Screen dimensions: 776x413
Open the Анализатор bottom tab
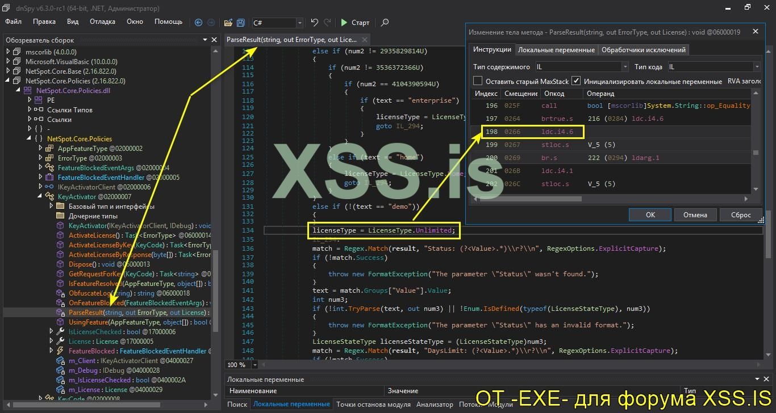[435, 404]
